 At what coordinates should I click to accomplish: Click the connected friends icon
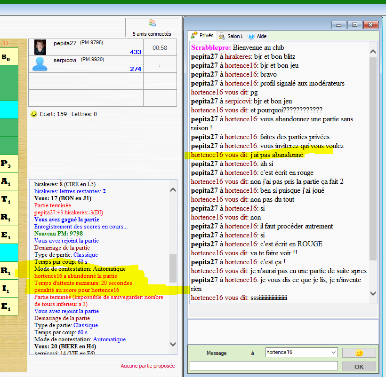point(152,23)
